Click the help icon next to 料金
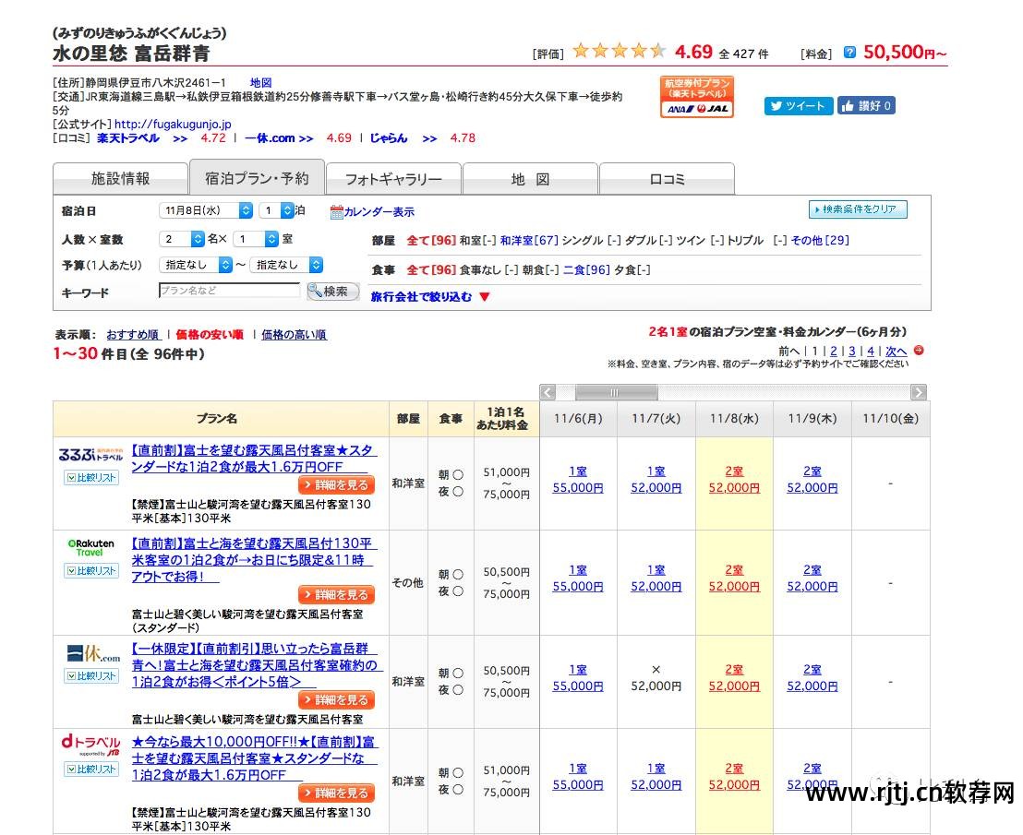This screenshot has height=835, width=1023. tap(848, 52)
